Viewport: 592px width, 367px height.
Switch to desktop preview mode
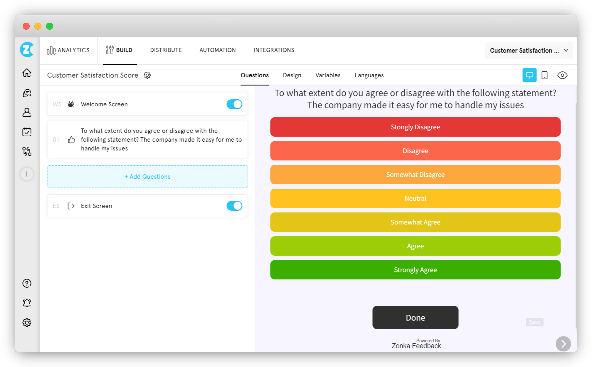click(529, 75)
